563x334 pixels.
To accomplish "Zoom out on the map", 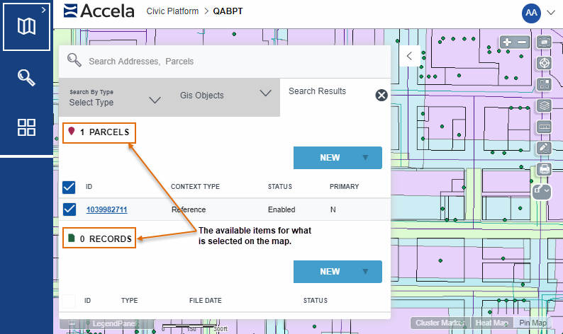I will [x=522, y=42].
